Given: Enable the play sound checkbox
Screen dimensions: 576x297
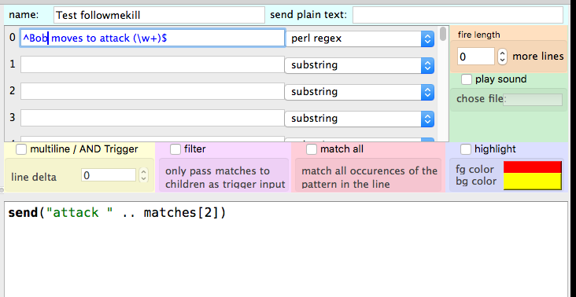Looking at the screenshot, I should pyautogui.click(x=467, y=79).
